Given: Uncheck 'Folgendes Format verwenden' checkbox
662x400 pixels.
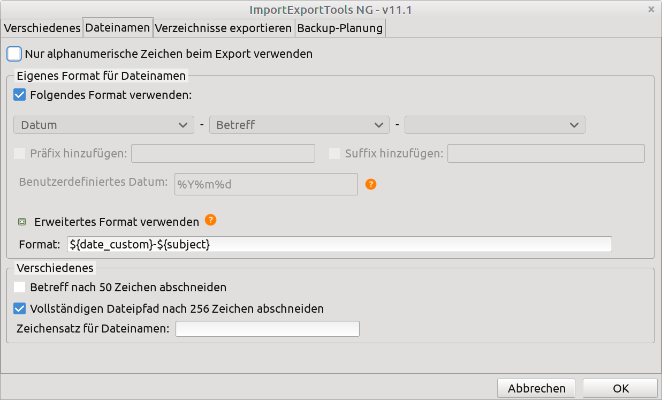Looking at the screenshot, I should [20, 95].
